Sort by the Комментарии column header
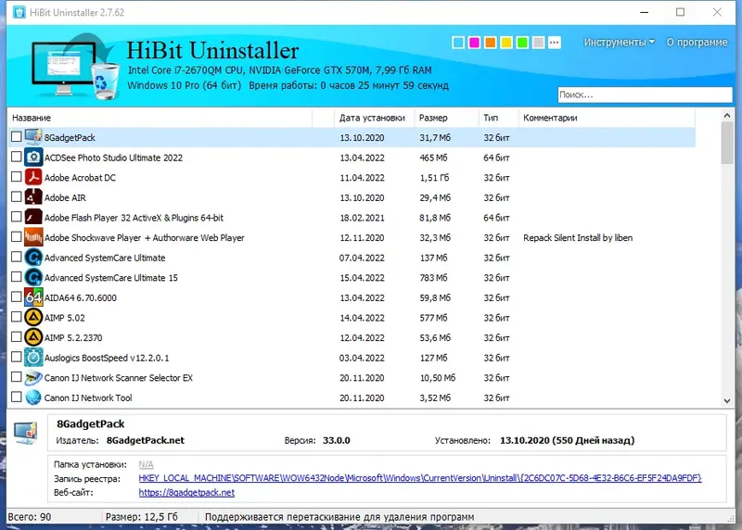Viewport: 742px width, 530px height. pyautogui.click(x=607, y=118)
